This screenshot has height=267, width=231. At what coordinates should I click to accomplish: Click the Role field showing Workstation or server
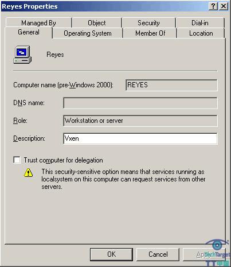pyautogui.click(x=140, y=121)
